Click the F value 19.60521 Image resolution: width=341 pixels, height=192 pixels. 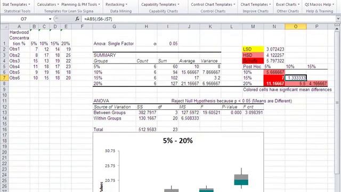tap(210, 113)
